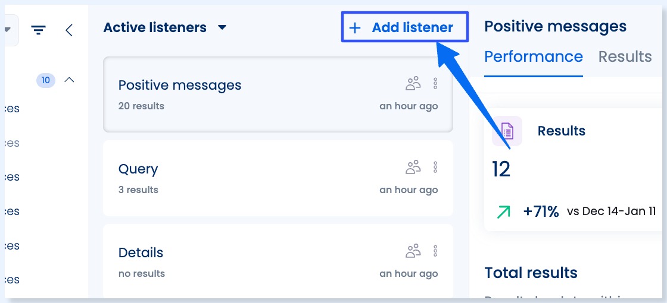
Task: Open three-dot menu for Positive messages
Action: point(435,83)
